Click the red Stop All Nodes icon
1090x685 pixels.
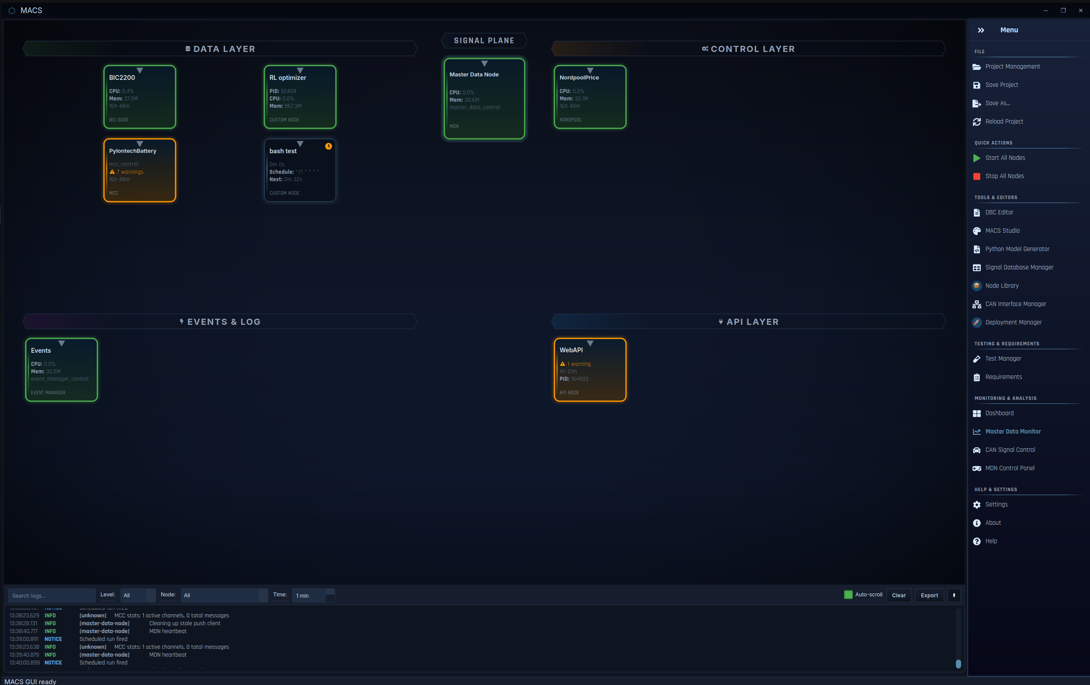[x=976, y=176]
